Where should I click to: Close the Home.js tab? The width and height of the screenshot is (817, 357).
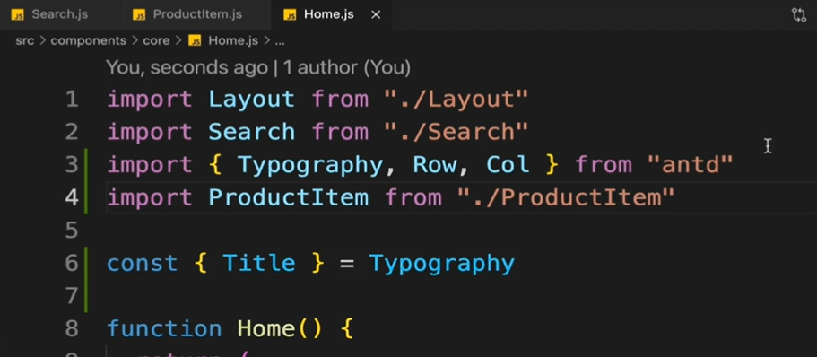[376, 15]
